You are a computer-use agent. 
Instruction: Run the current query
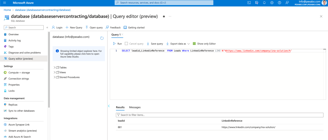tap(117, 44)
